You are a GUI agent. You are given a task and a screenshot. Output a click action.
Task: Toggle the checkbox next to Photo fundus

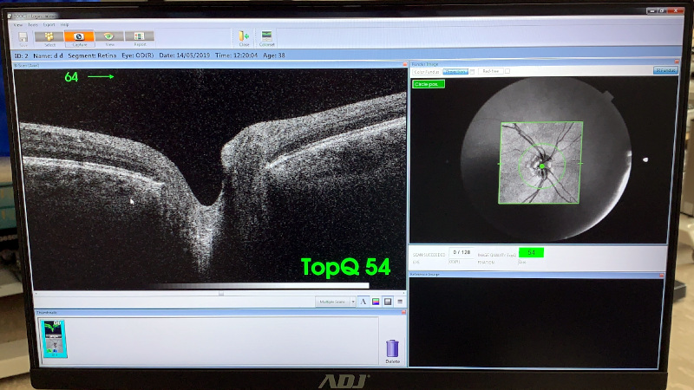473,71
